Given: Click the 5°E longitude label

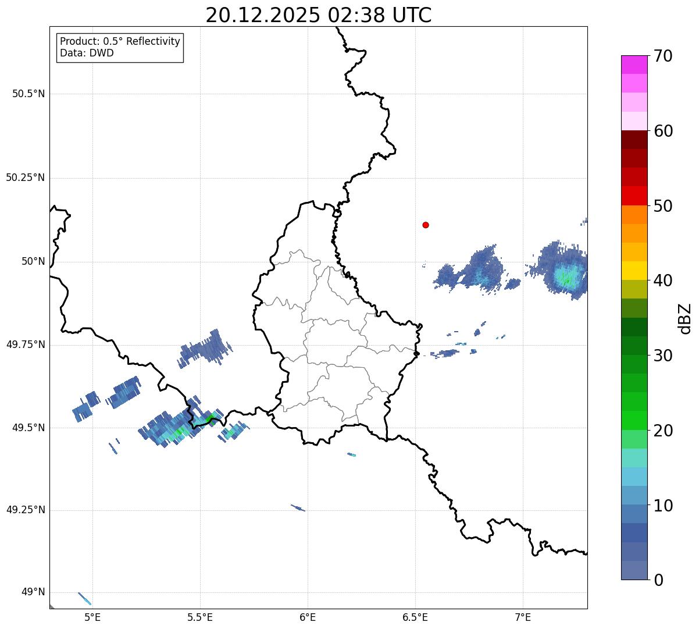Looking at the screenshot, I should coord(92,617).
